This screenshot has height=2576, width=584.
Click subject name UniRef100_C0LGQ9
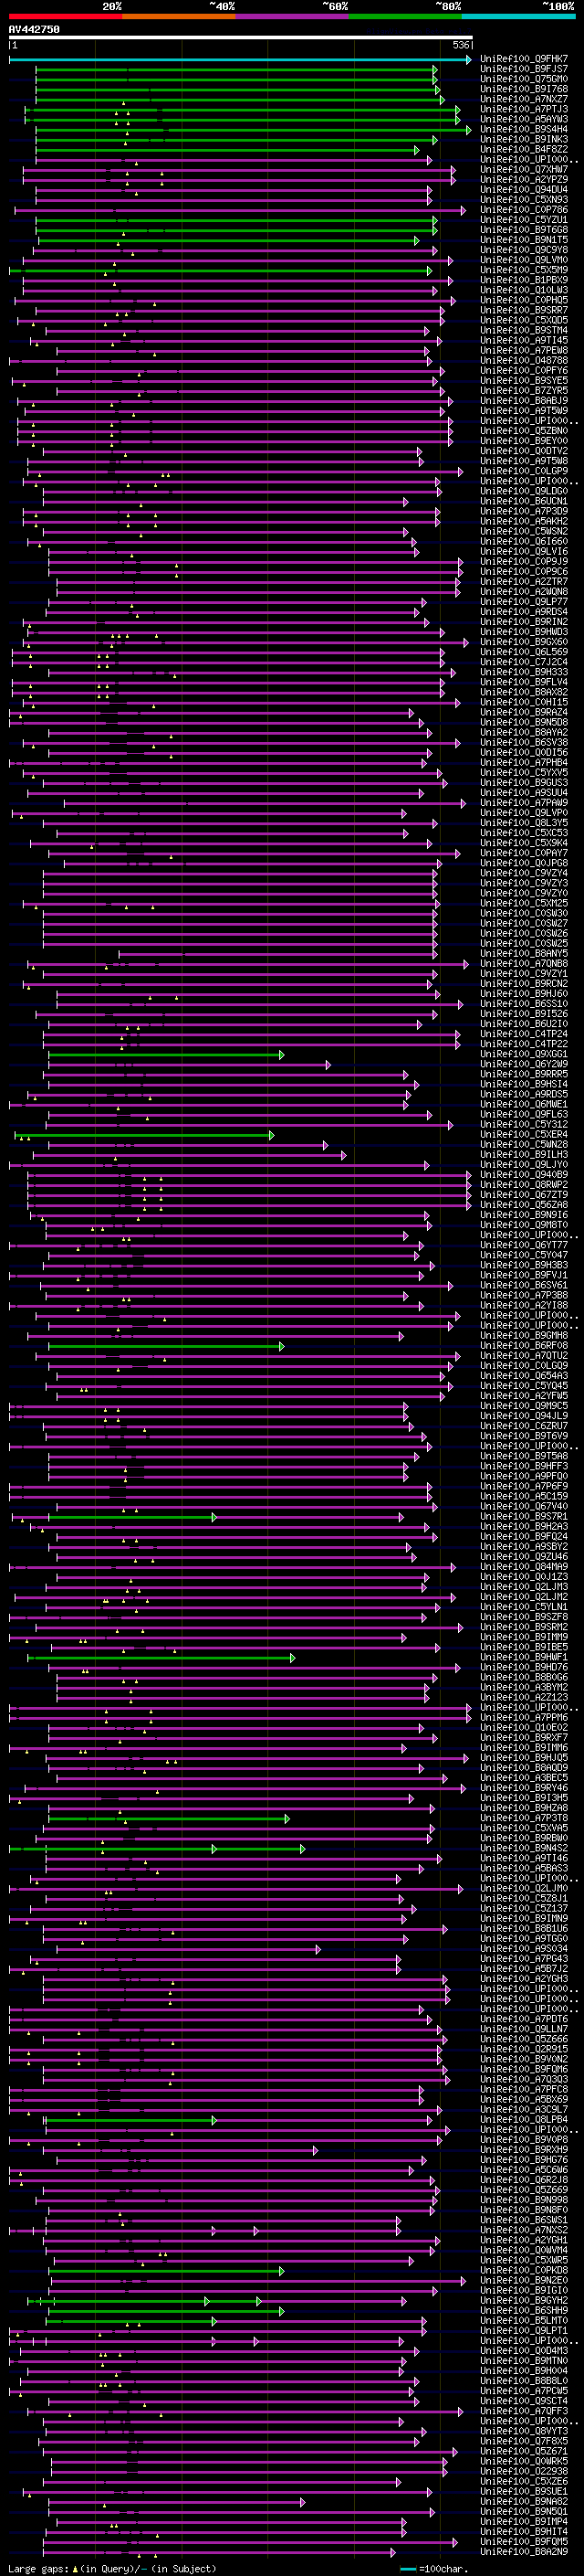coord(524,1366)
